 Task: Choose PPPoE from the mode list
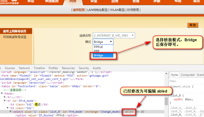(x=103, y=47)
